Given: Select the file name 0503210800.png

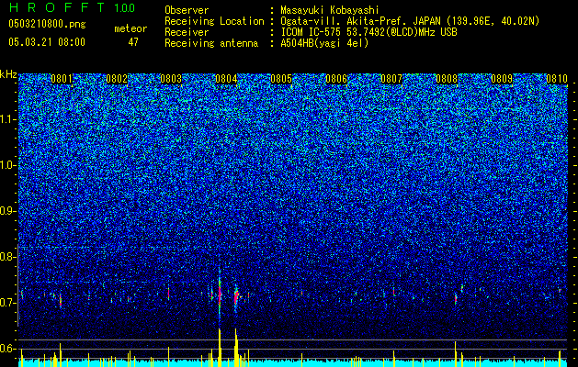Looking at the screenshot, I should pos(47,25).
